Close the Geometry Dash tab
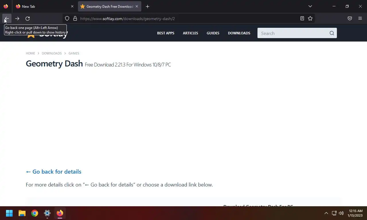Viewport: 367px width, 220px height. [x=137, y=6]
